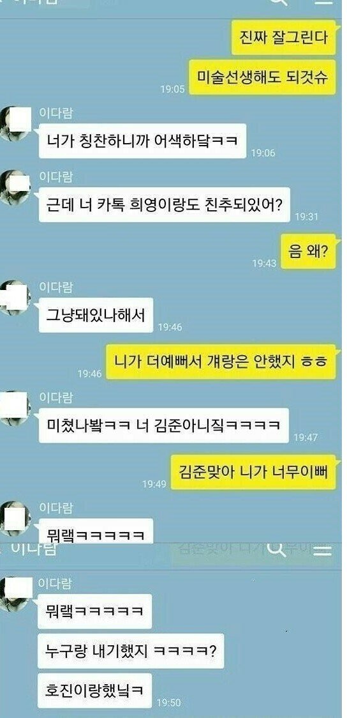This screenshot has height=718, width=347.
Task: Open the cropped menu icon at the top edge
Action: coord(324,2)
